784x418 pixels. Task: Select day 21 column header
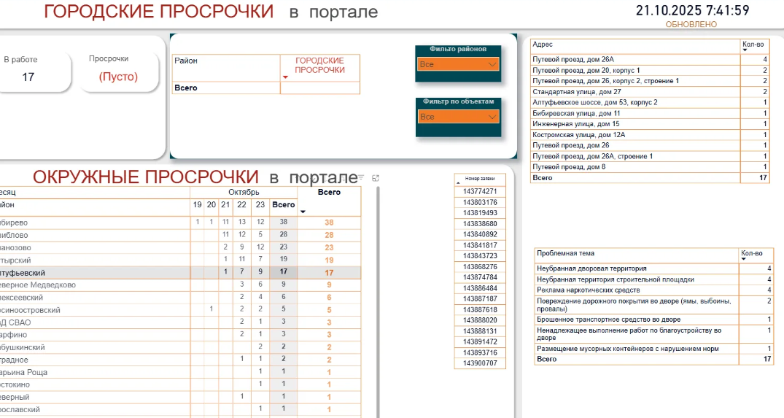pyautogui.click(x=225, y=204)
